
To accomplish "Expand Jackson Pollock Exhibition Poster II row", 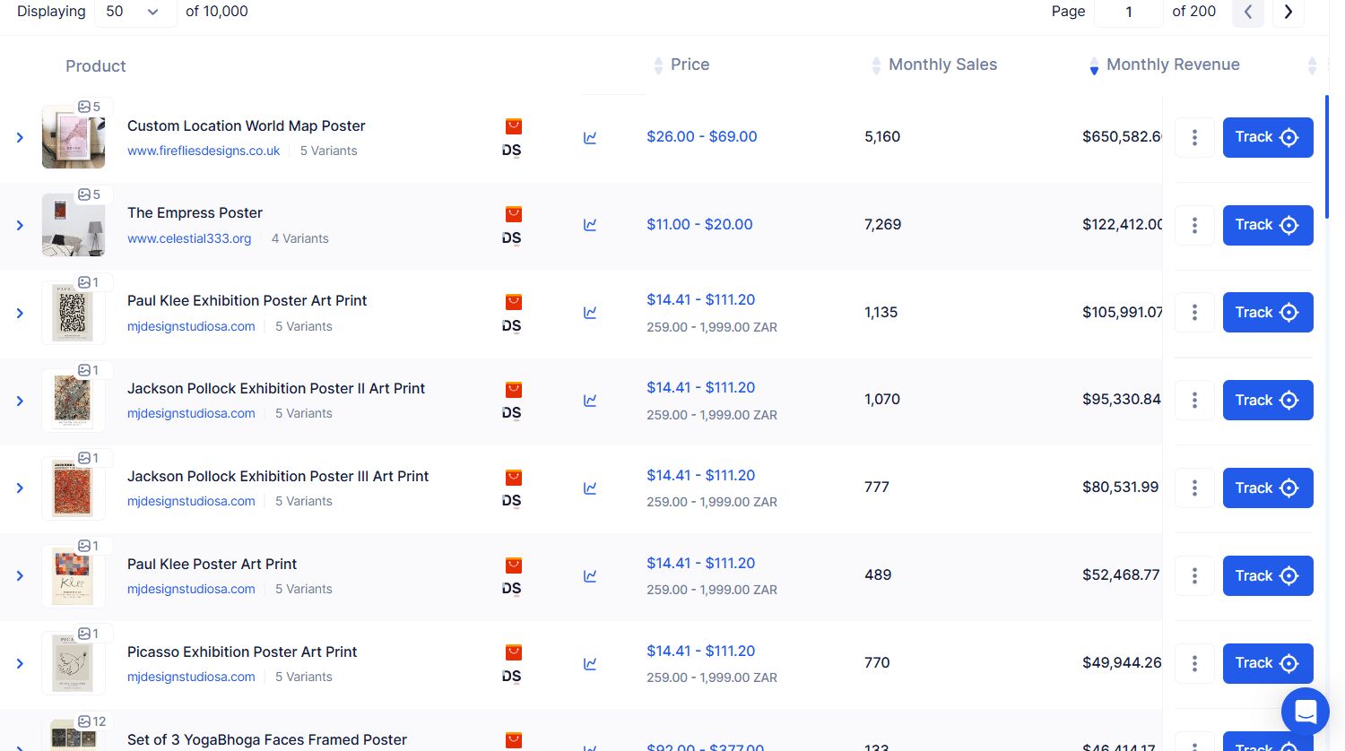I will pos(20,401).
